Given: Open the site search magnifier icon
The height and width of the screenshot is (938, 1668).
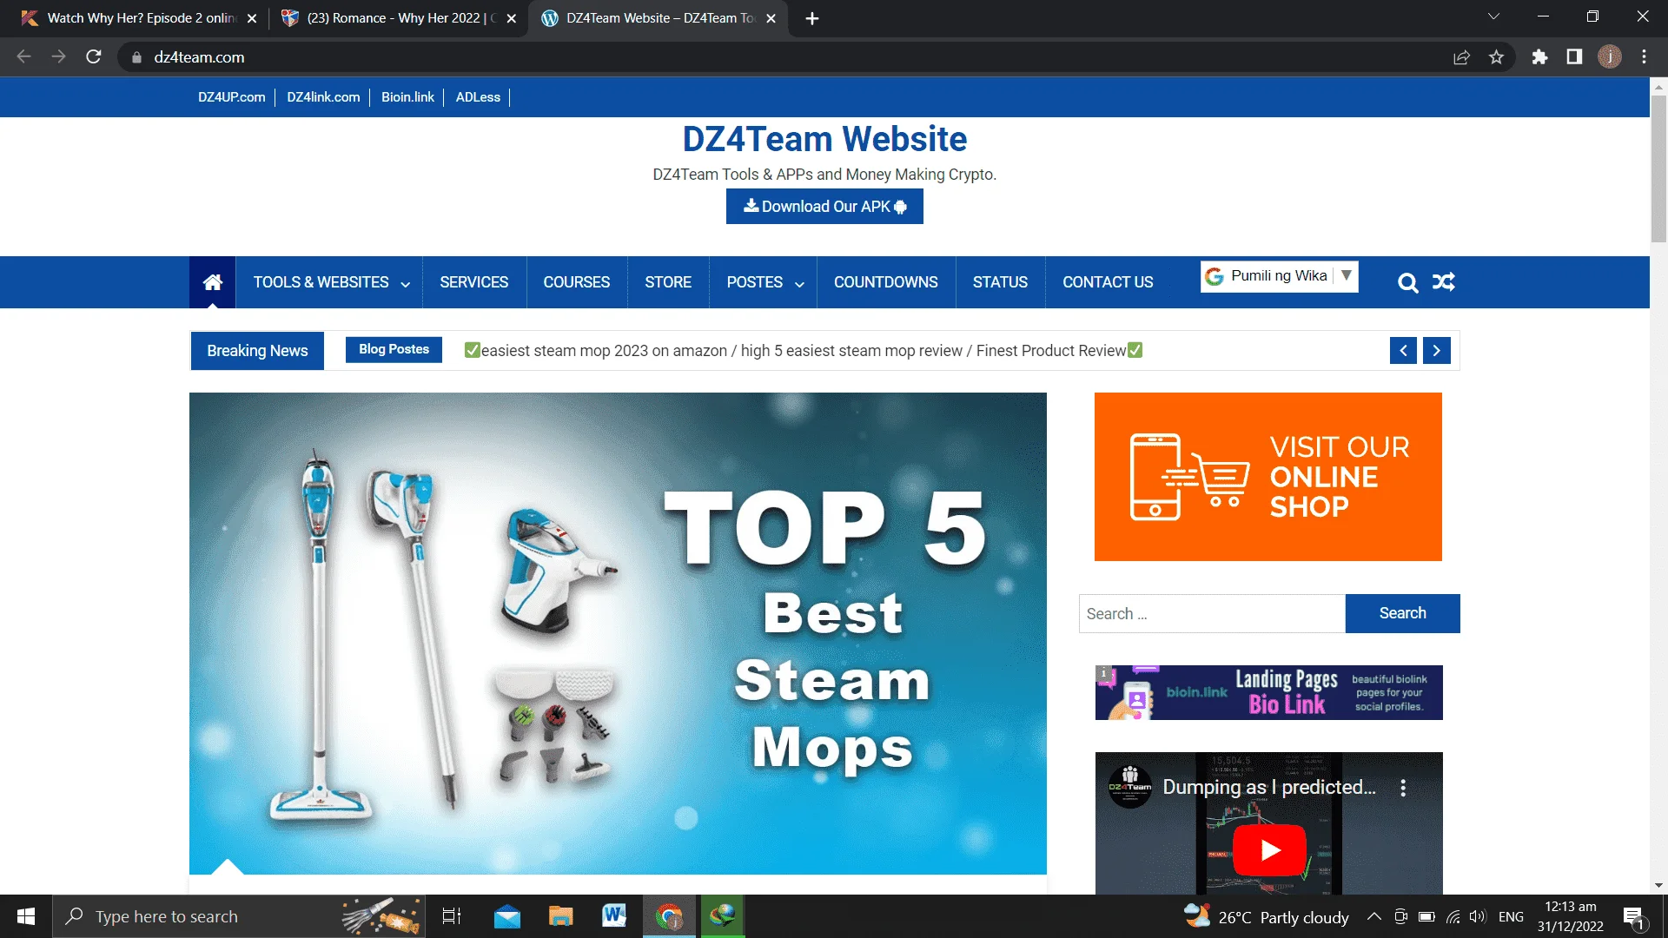Looking at the screenshot, I should pyautogui.click(x=1407, y=282).
